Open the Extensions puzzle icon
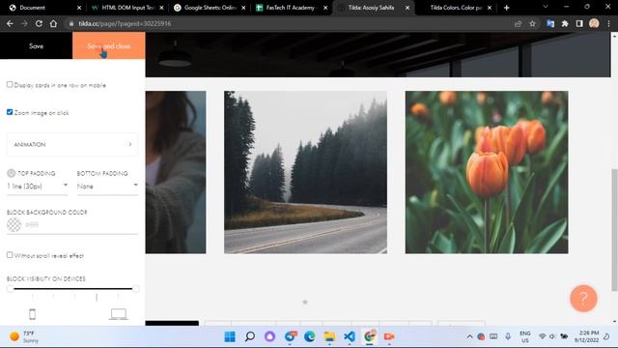This screenshot has width=618, height=348. (565, 23)
